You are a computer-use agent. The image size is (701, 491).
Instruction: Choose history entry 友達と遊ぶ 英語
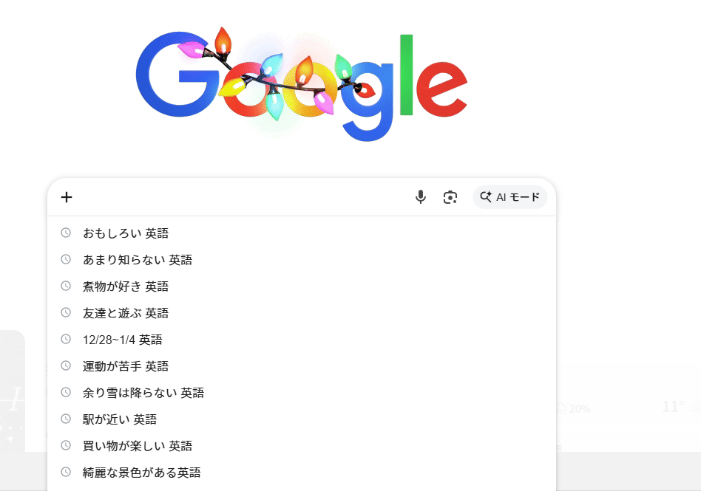[302, 313]
